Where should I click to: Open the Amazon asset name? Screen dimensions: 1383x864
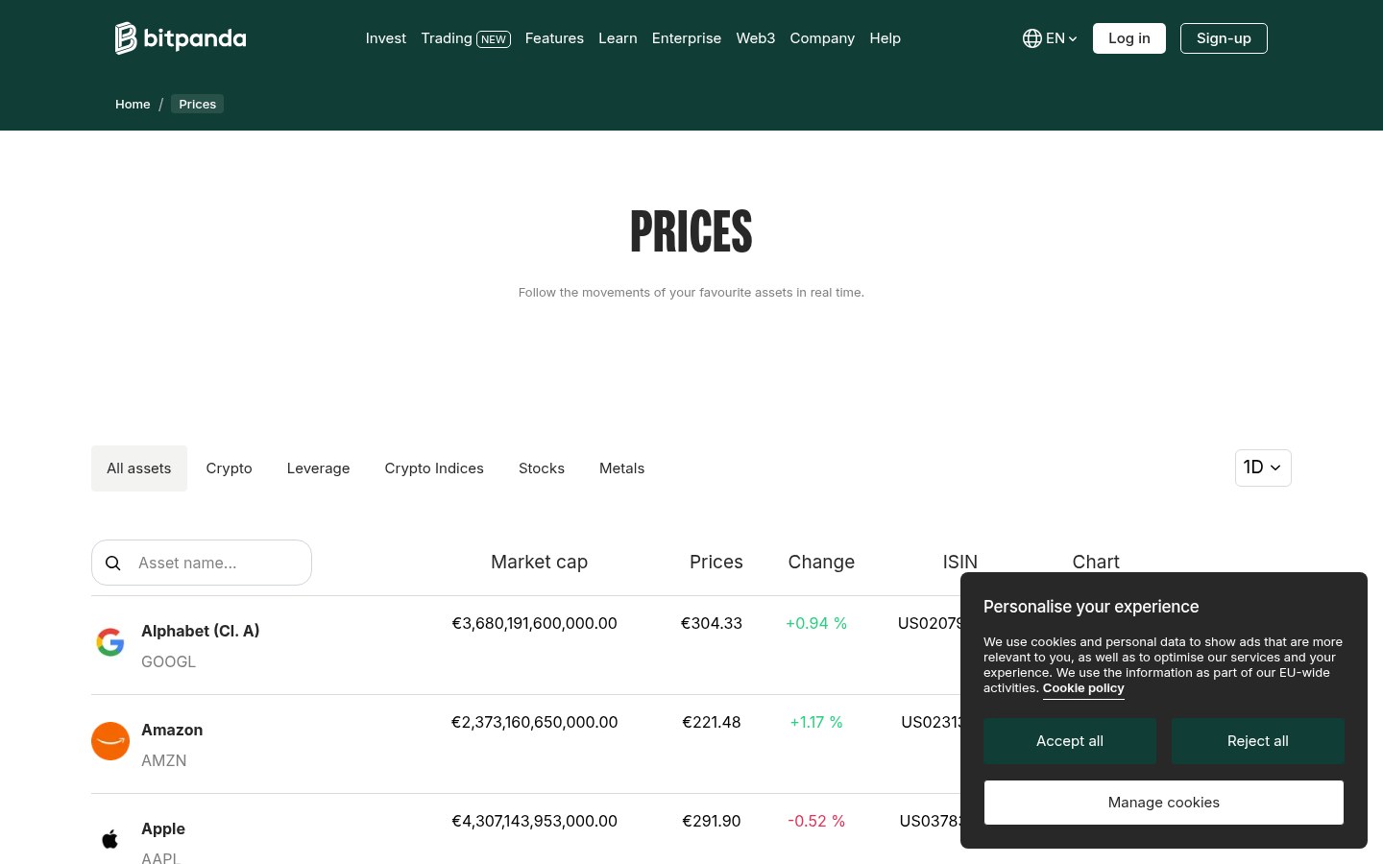172,730
